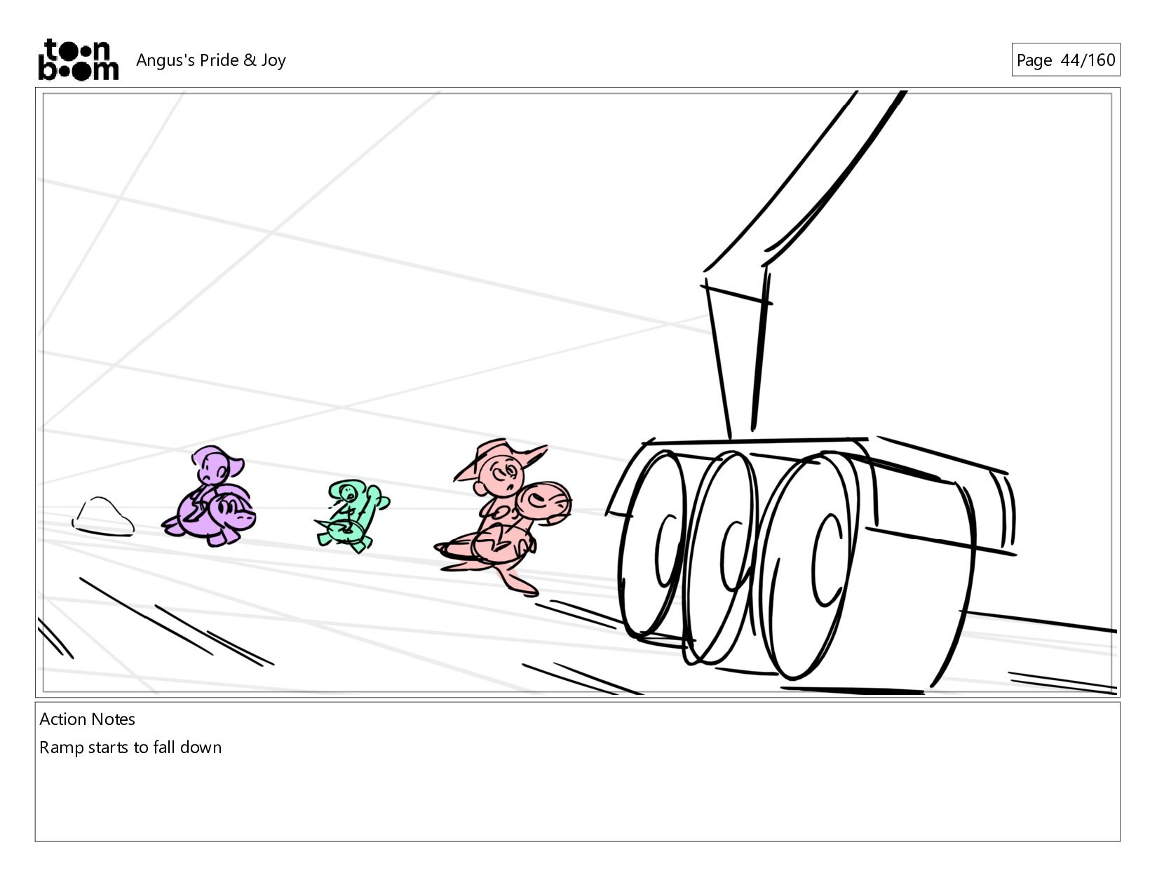Click the 'Action Notes' heading
The image size is (1157, 894).
[87, 719]
